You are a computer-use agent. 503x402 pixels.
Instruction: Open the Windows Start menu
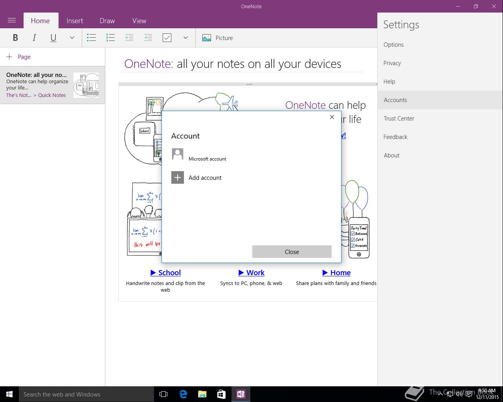pos(9,394)
